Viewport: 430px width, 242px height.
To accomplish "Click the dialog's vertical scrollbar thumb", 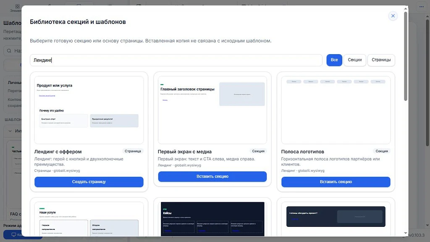I will (x=405, y=56).
